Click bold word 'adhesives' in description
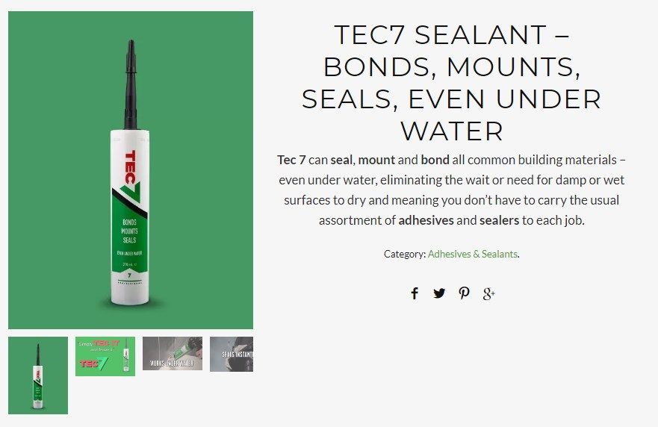The width and height of the screenshot is (658, 427). 426,220
